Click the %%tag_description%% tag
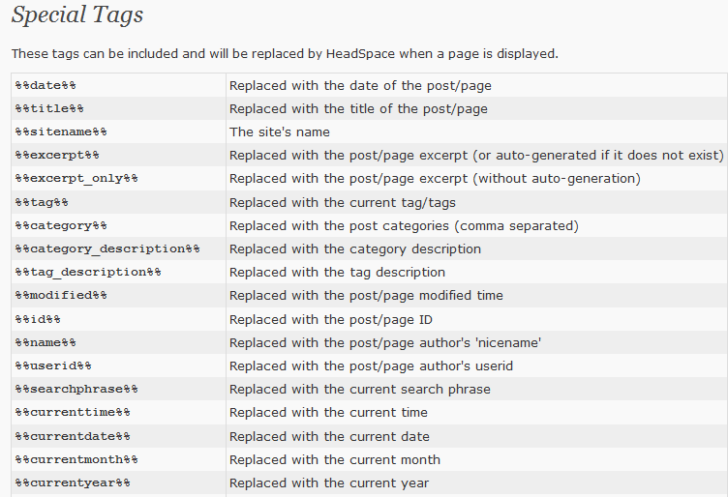728x497 pixels. pos(88,272)
